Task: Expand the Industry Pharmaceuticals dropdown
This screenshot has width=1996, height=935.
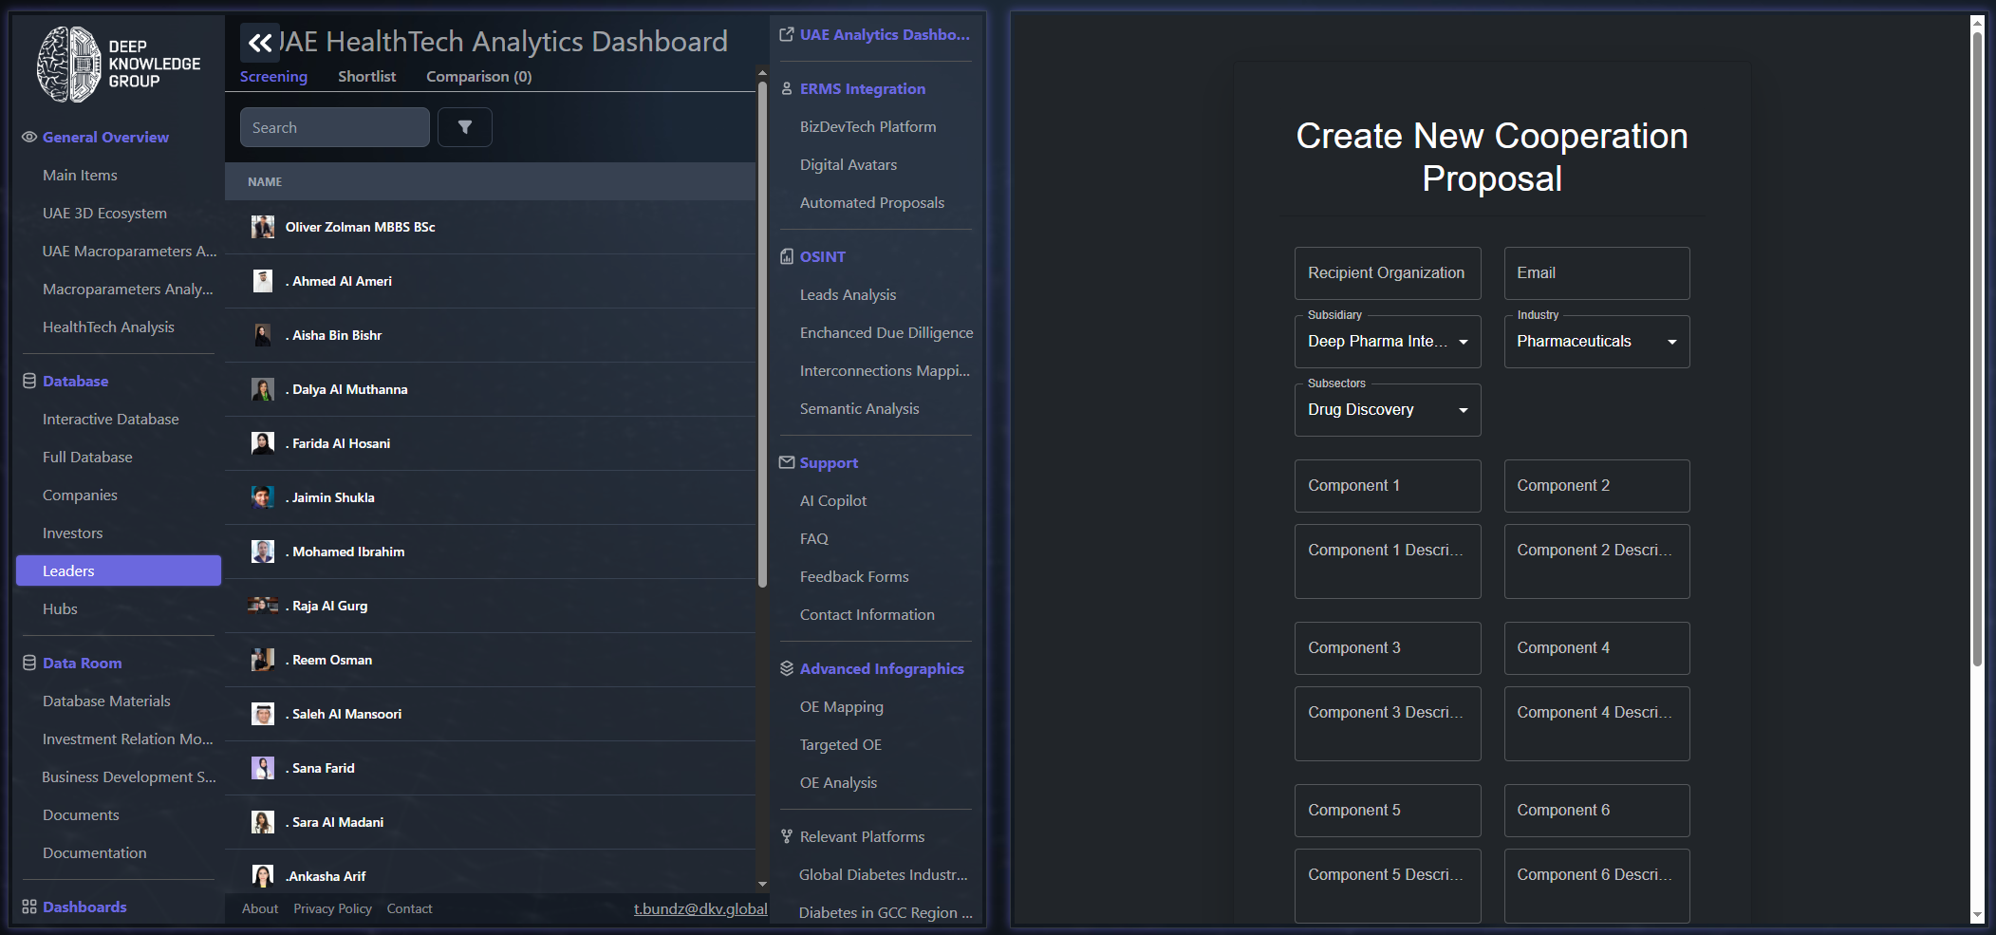Action: point(1595,342)
